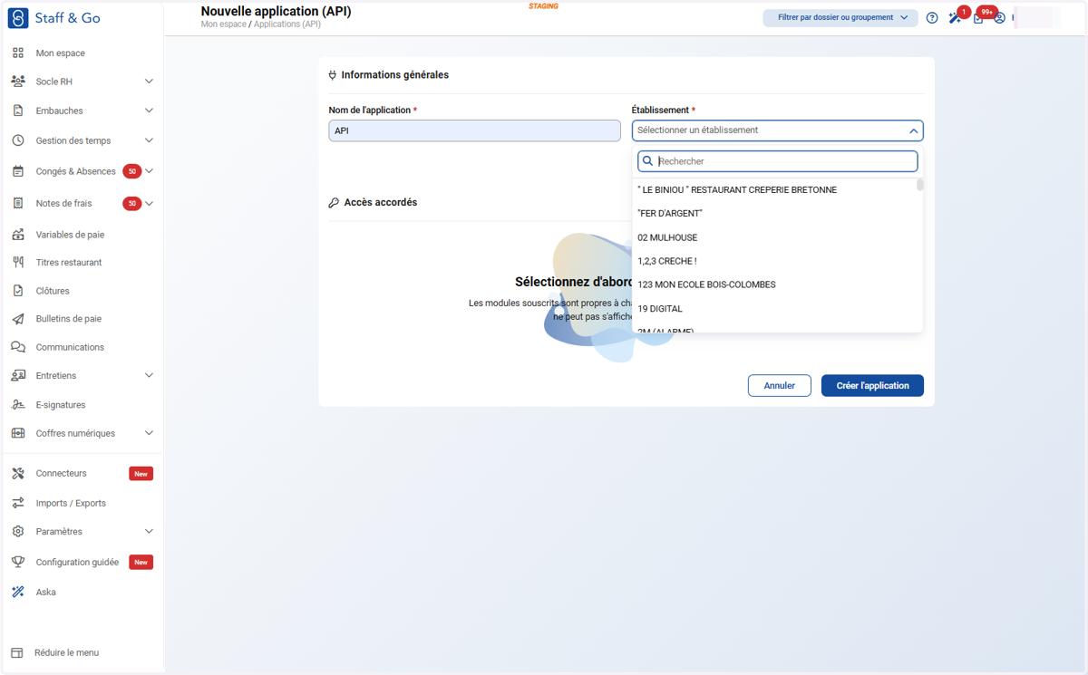Click the Bulletins de paie paper-plane icon

[x=18, y=319]
